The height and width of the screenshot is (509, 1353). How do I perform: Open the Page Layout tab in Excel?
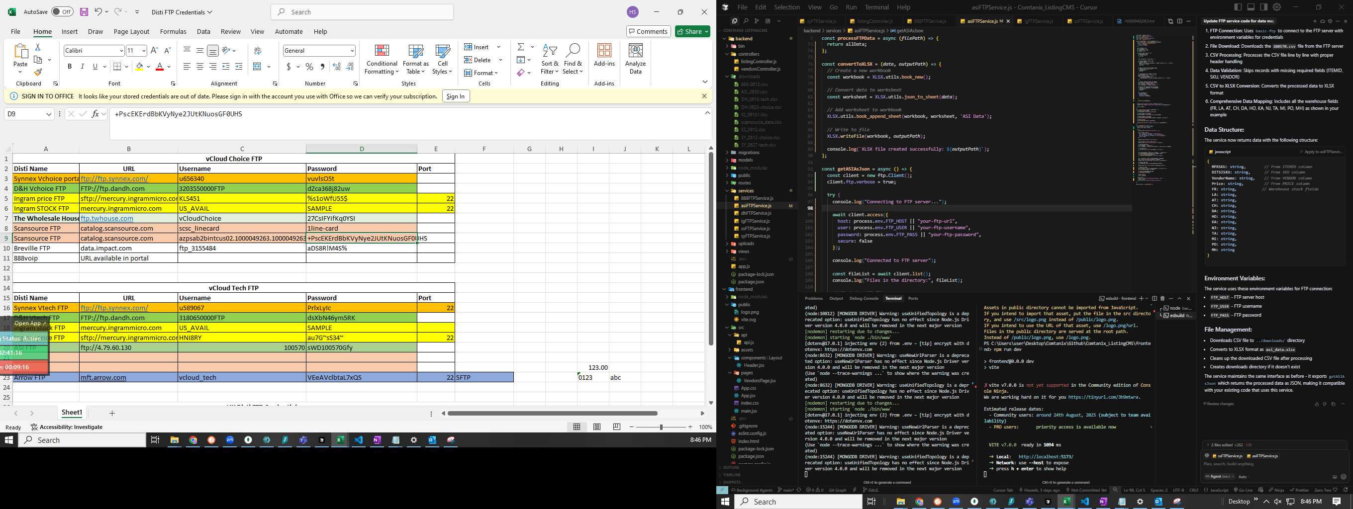click(131, 31)
